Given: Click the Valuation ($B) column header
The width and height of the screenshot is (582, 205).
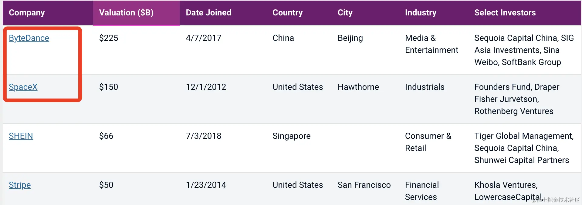Looking at the screenshot, I should coord(126,13).
